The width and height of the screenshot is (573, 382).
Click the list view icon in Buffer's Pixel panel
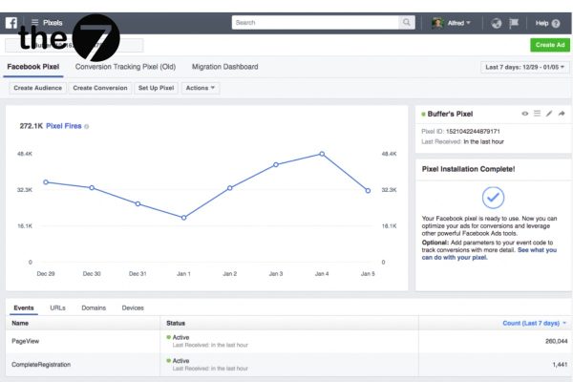point(537,114)
